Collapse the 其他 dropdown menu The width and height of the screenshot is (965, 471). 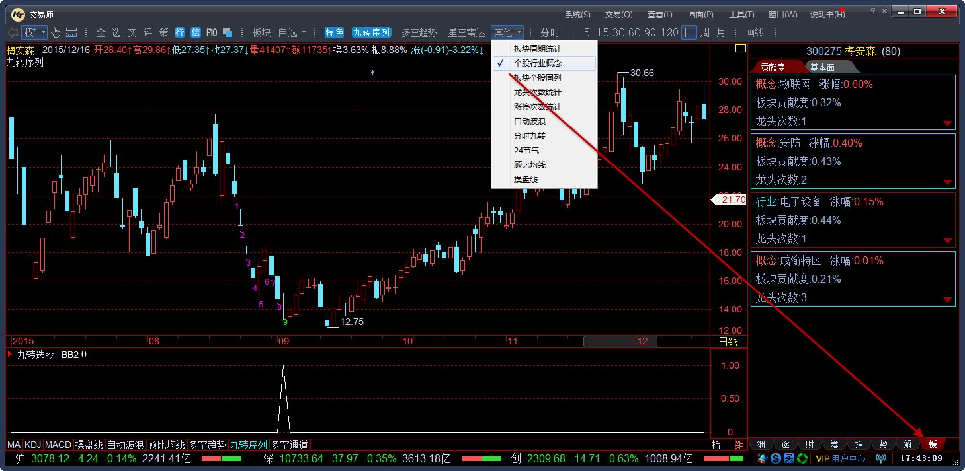(507, 32)
